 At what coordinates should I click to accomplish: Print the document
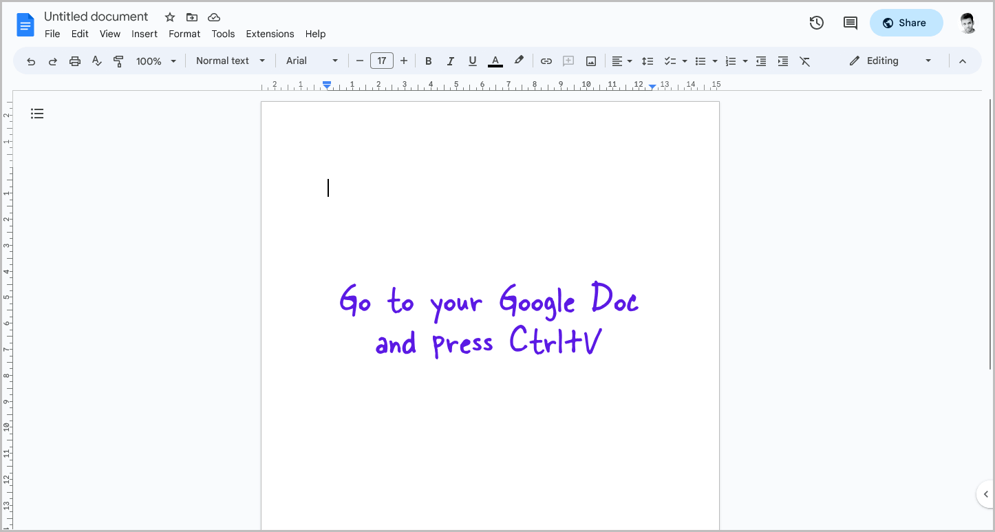point(75,61)
